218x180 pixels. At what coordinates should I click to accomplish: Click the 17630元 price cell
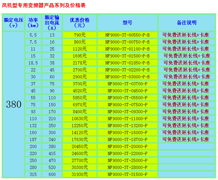tap(80, 139)
